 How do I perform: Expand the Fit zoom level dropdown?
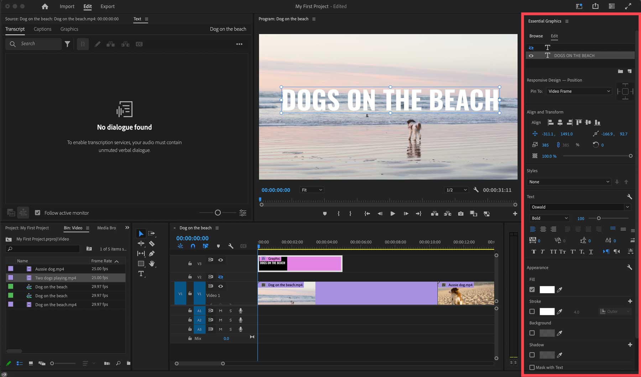[312, 190]
